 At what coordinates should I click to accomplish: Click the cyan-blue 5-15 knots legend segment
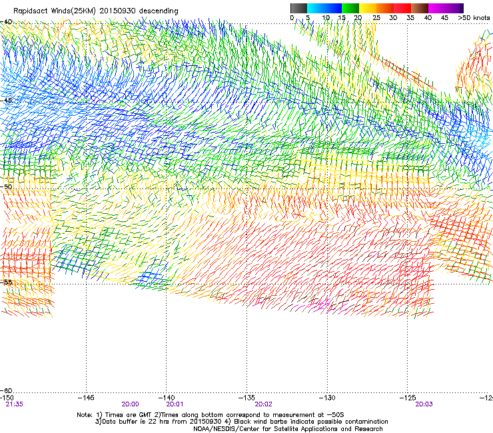(x=324, y=8)
